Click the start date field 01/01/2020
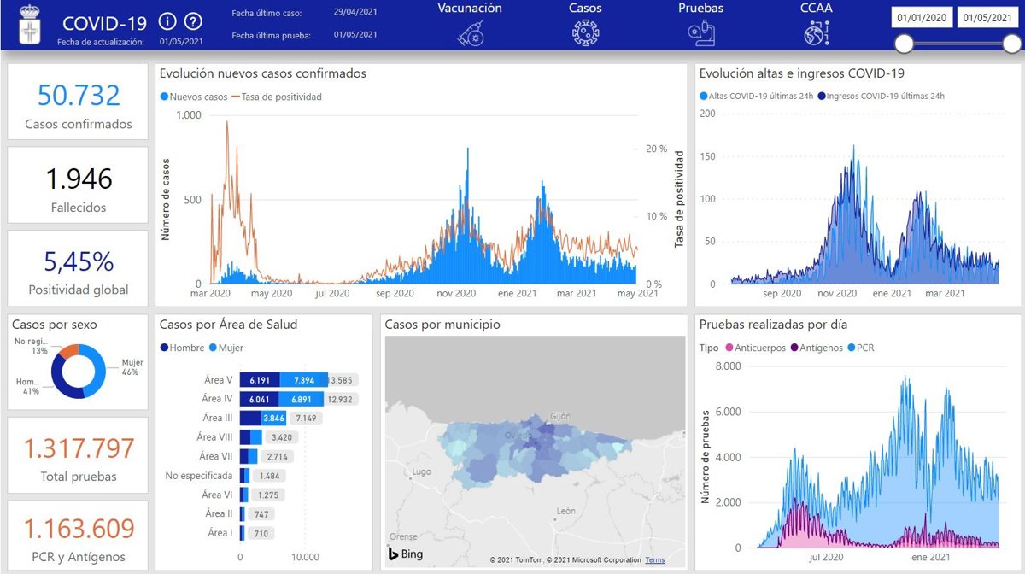This screenshot has height=574, width=1025. [x=921, y=19]
